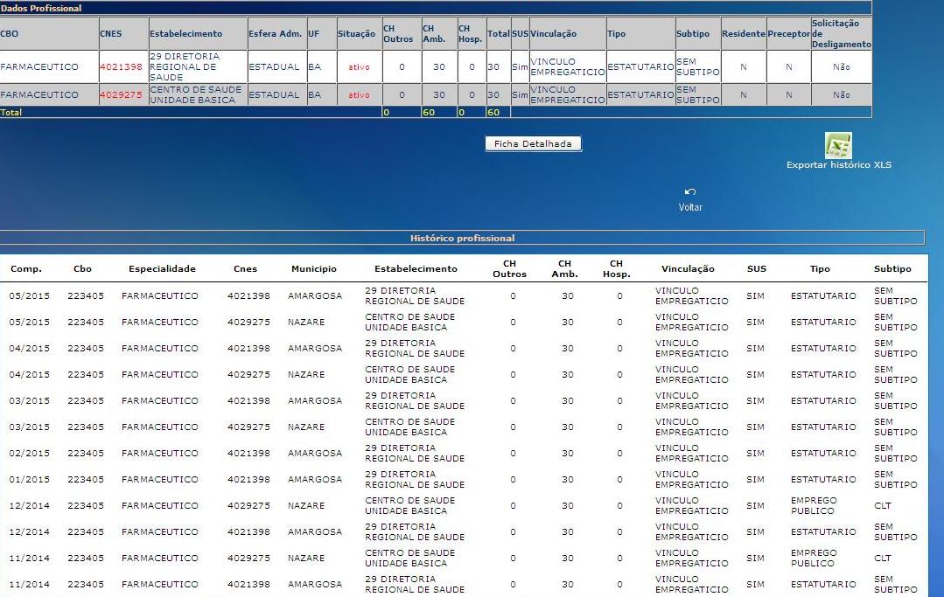
Task: Click the Dados Profissional section title
Action: (x=41, y=8)
